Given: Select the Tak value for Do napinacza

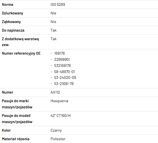Looking at the screenshot, I should point(54,30).
